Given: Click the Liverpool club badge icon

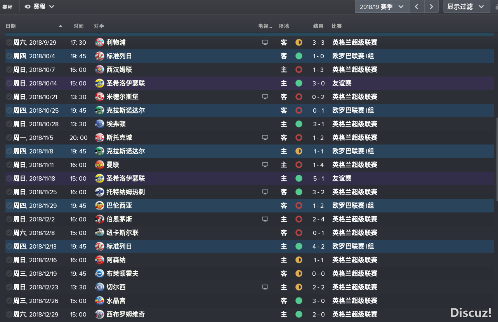Looking at the screenshot, I should point(100,42).
